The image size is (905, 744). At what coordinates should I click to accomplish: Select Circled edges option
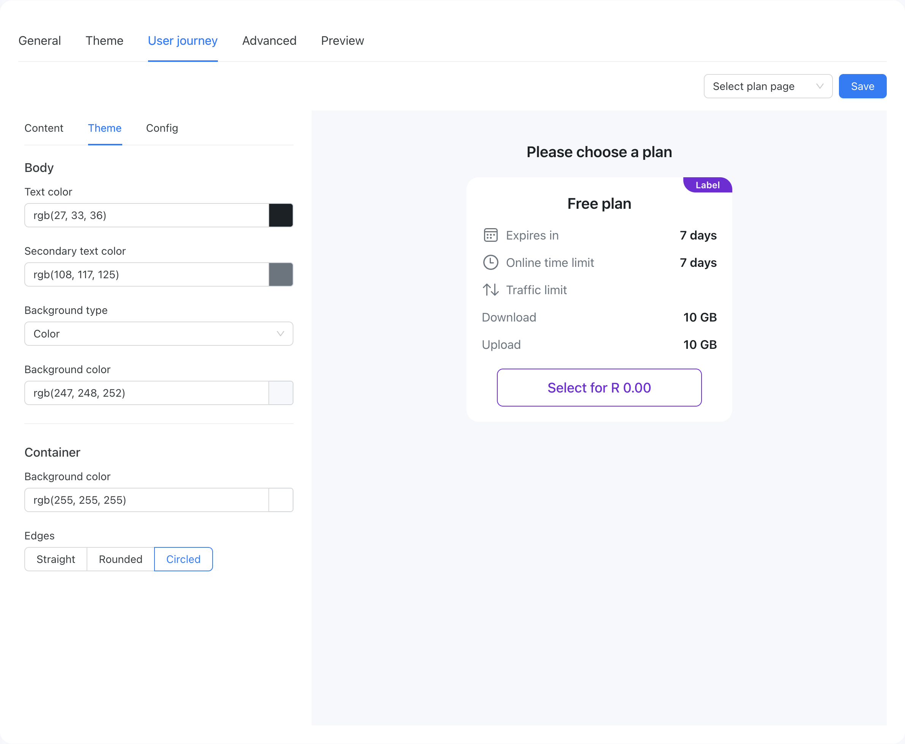tap(183, 559)
